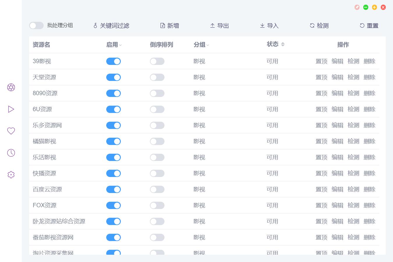The height and width of the screenshot is (262, 393).
Task: Open settings via gear icon in sidebar
Action: 11,175
